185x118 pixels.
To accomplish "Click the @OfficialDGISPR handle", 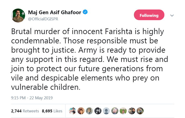I will [x=42, y=19].
